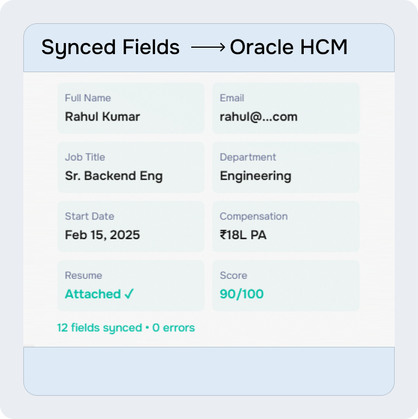Select the Department field label
Image resolution: width=418 pixels, height=419 pixels.
click(248, 157)
